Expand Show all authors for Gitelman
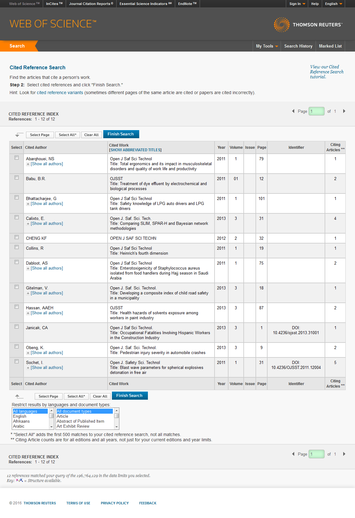The height and width of the screenshot is (518, 355). [47, 293]
